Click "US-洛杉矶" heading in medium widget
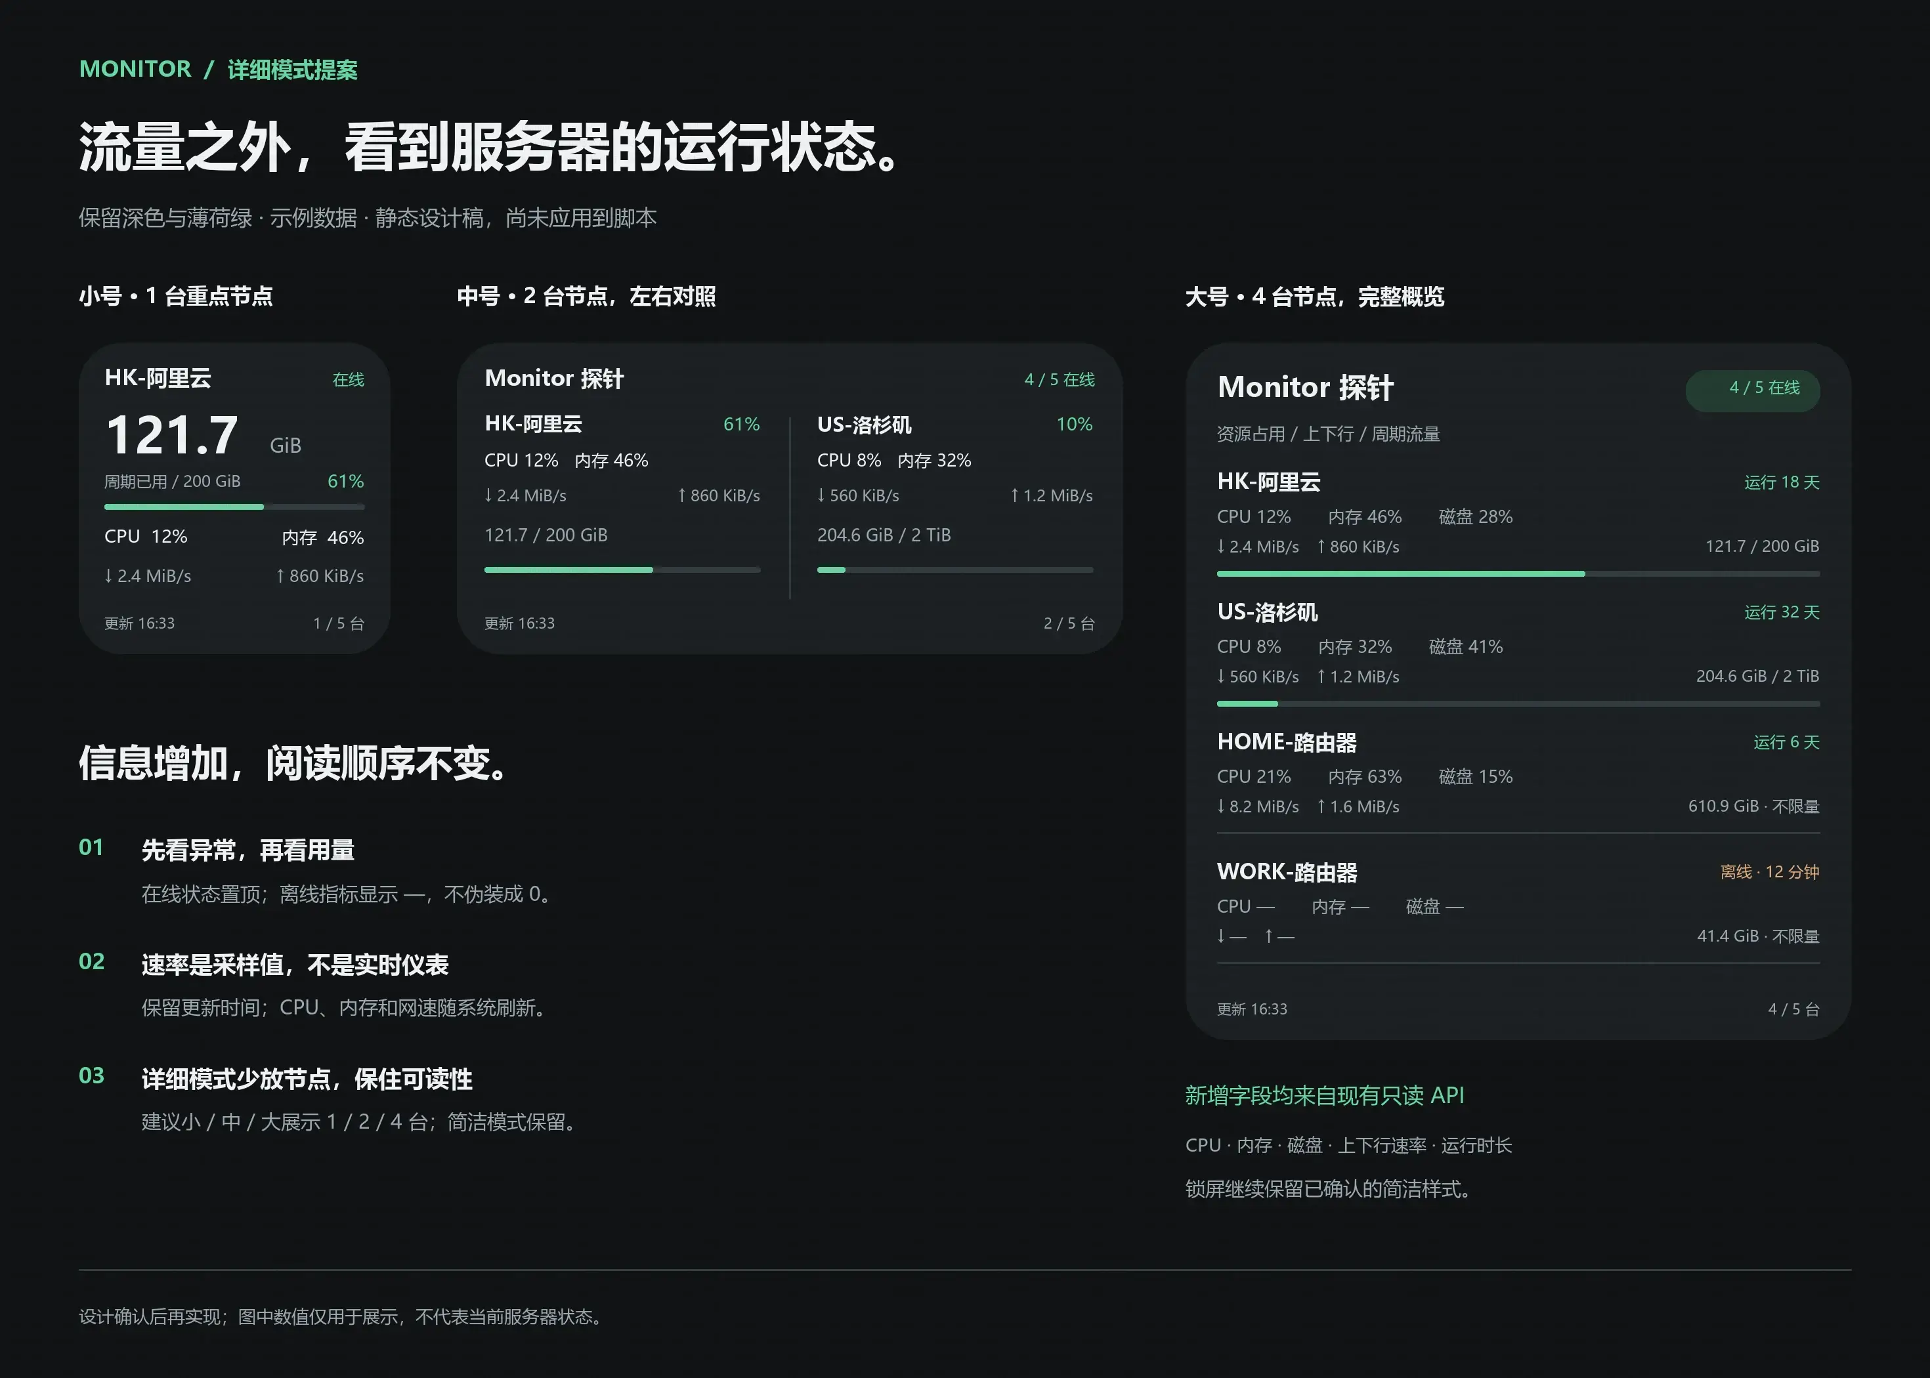 pyautogui.click(x=864, y=425)
